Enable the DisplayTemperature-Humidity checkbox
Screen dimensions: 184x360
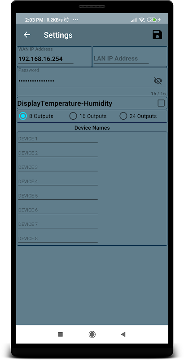tap(161, 103)
